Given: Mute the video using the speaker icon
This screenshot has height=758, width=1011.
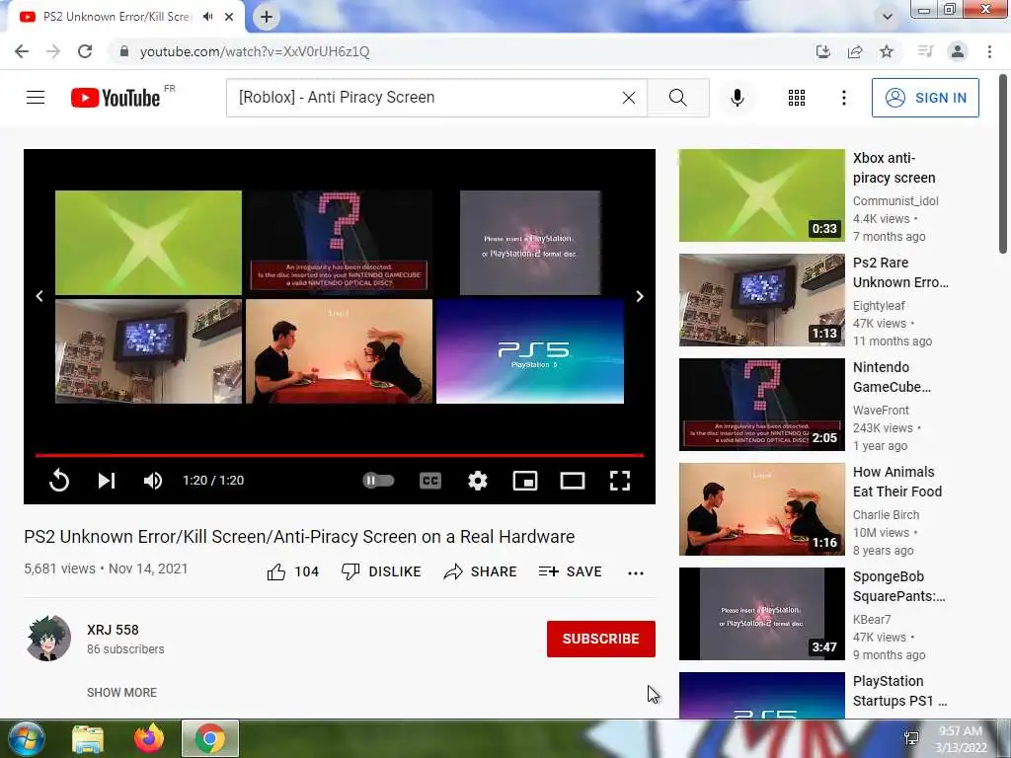Looking at the screenshot, I should pos(153,481).
